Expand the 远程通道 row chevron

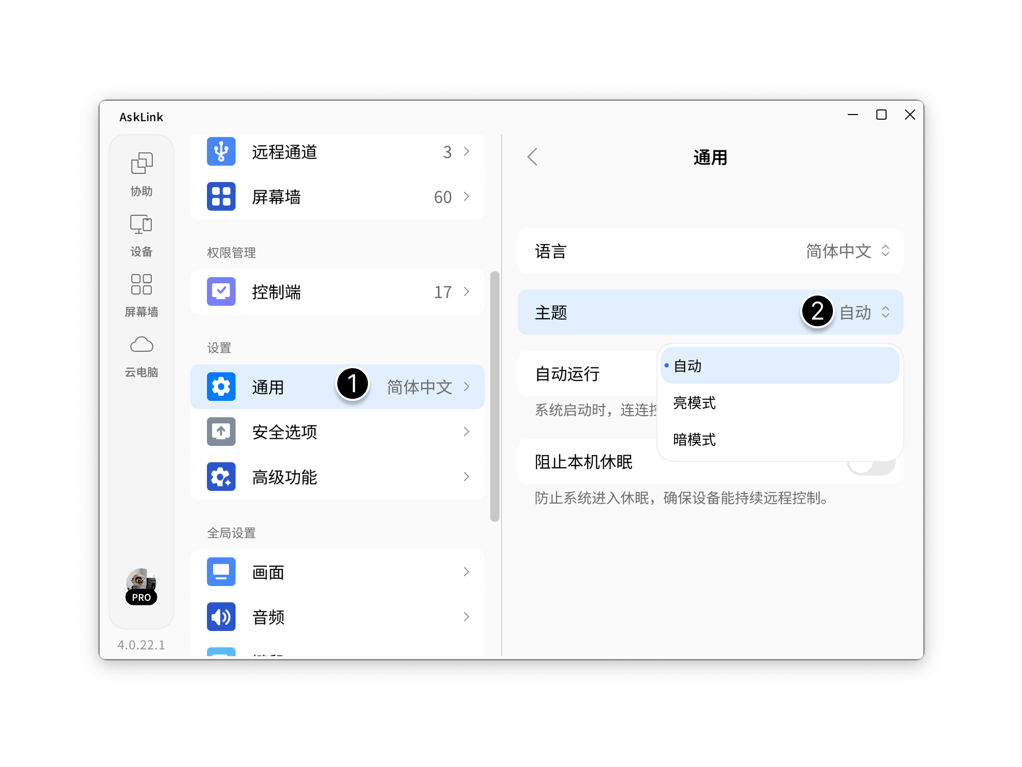tap(466, 151)
